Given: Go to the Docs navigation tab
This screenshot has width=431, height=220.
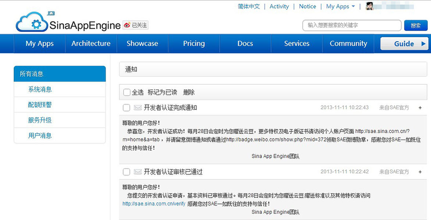Looking at the screenshot, I should point(245,44).
